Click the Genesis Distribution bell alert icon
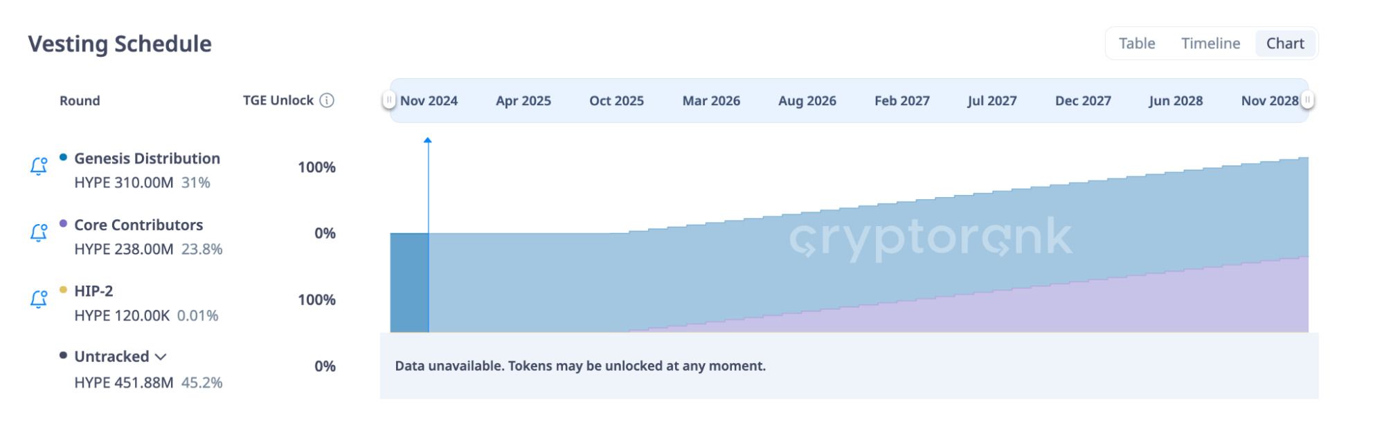 click(39, 166)
